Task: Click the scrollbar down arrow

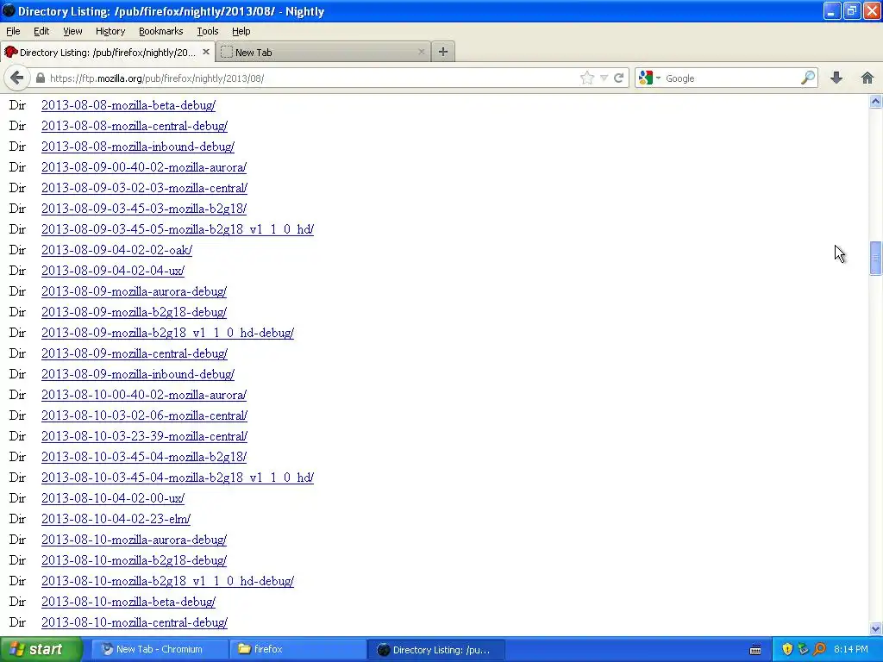Action: [x=875, y=628]
